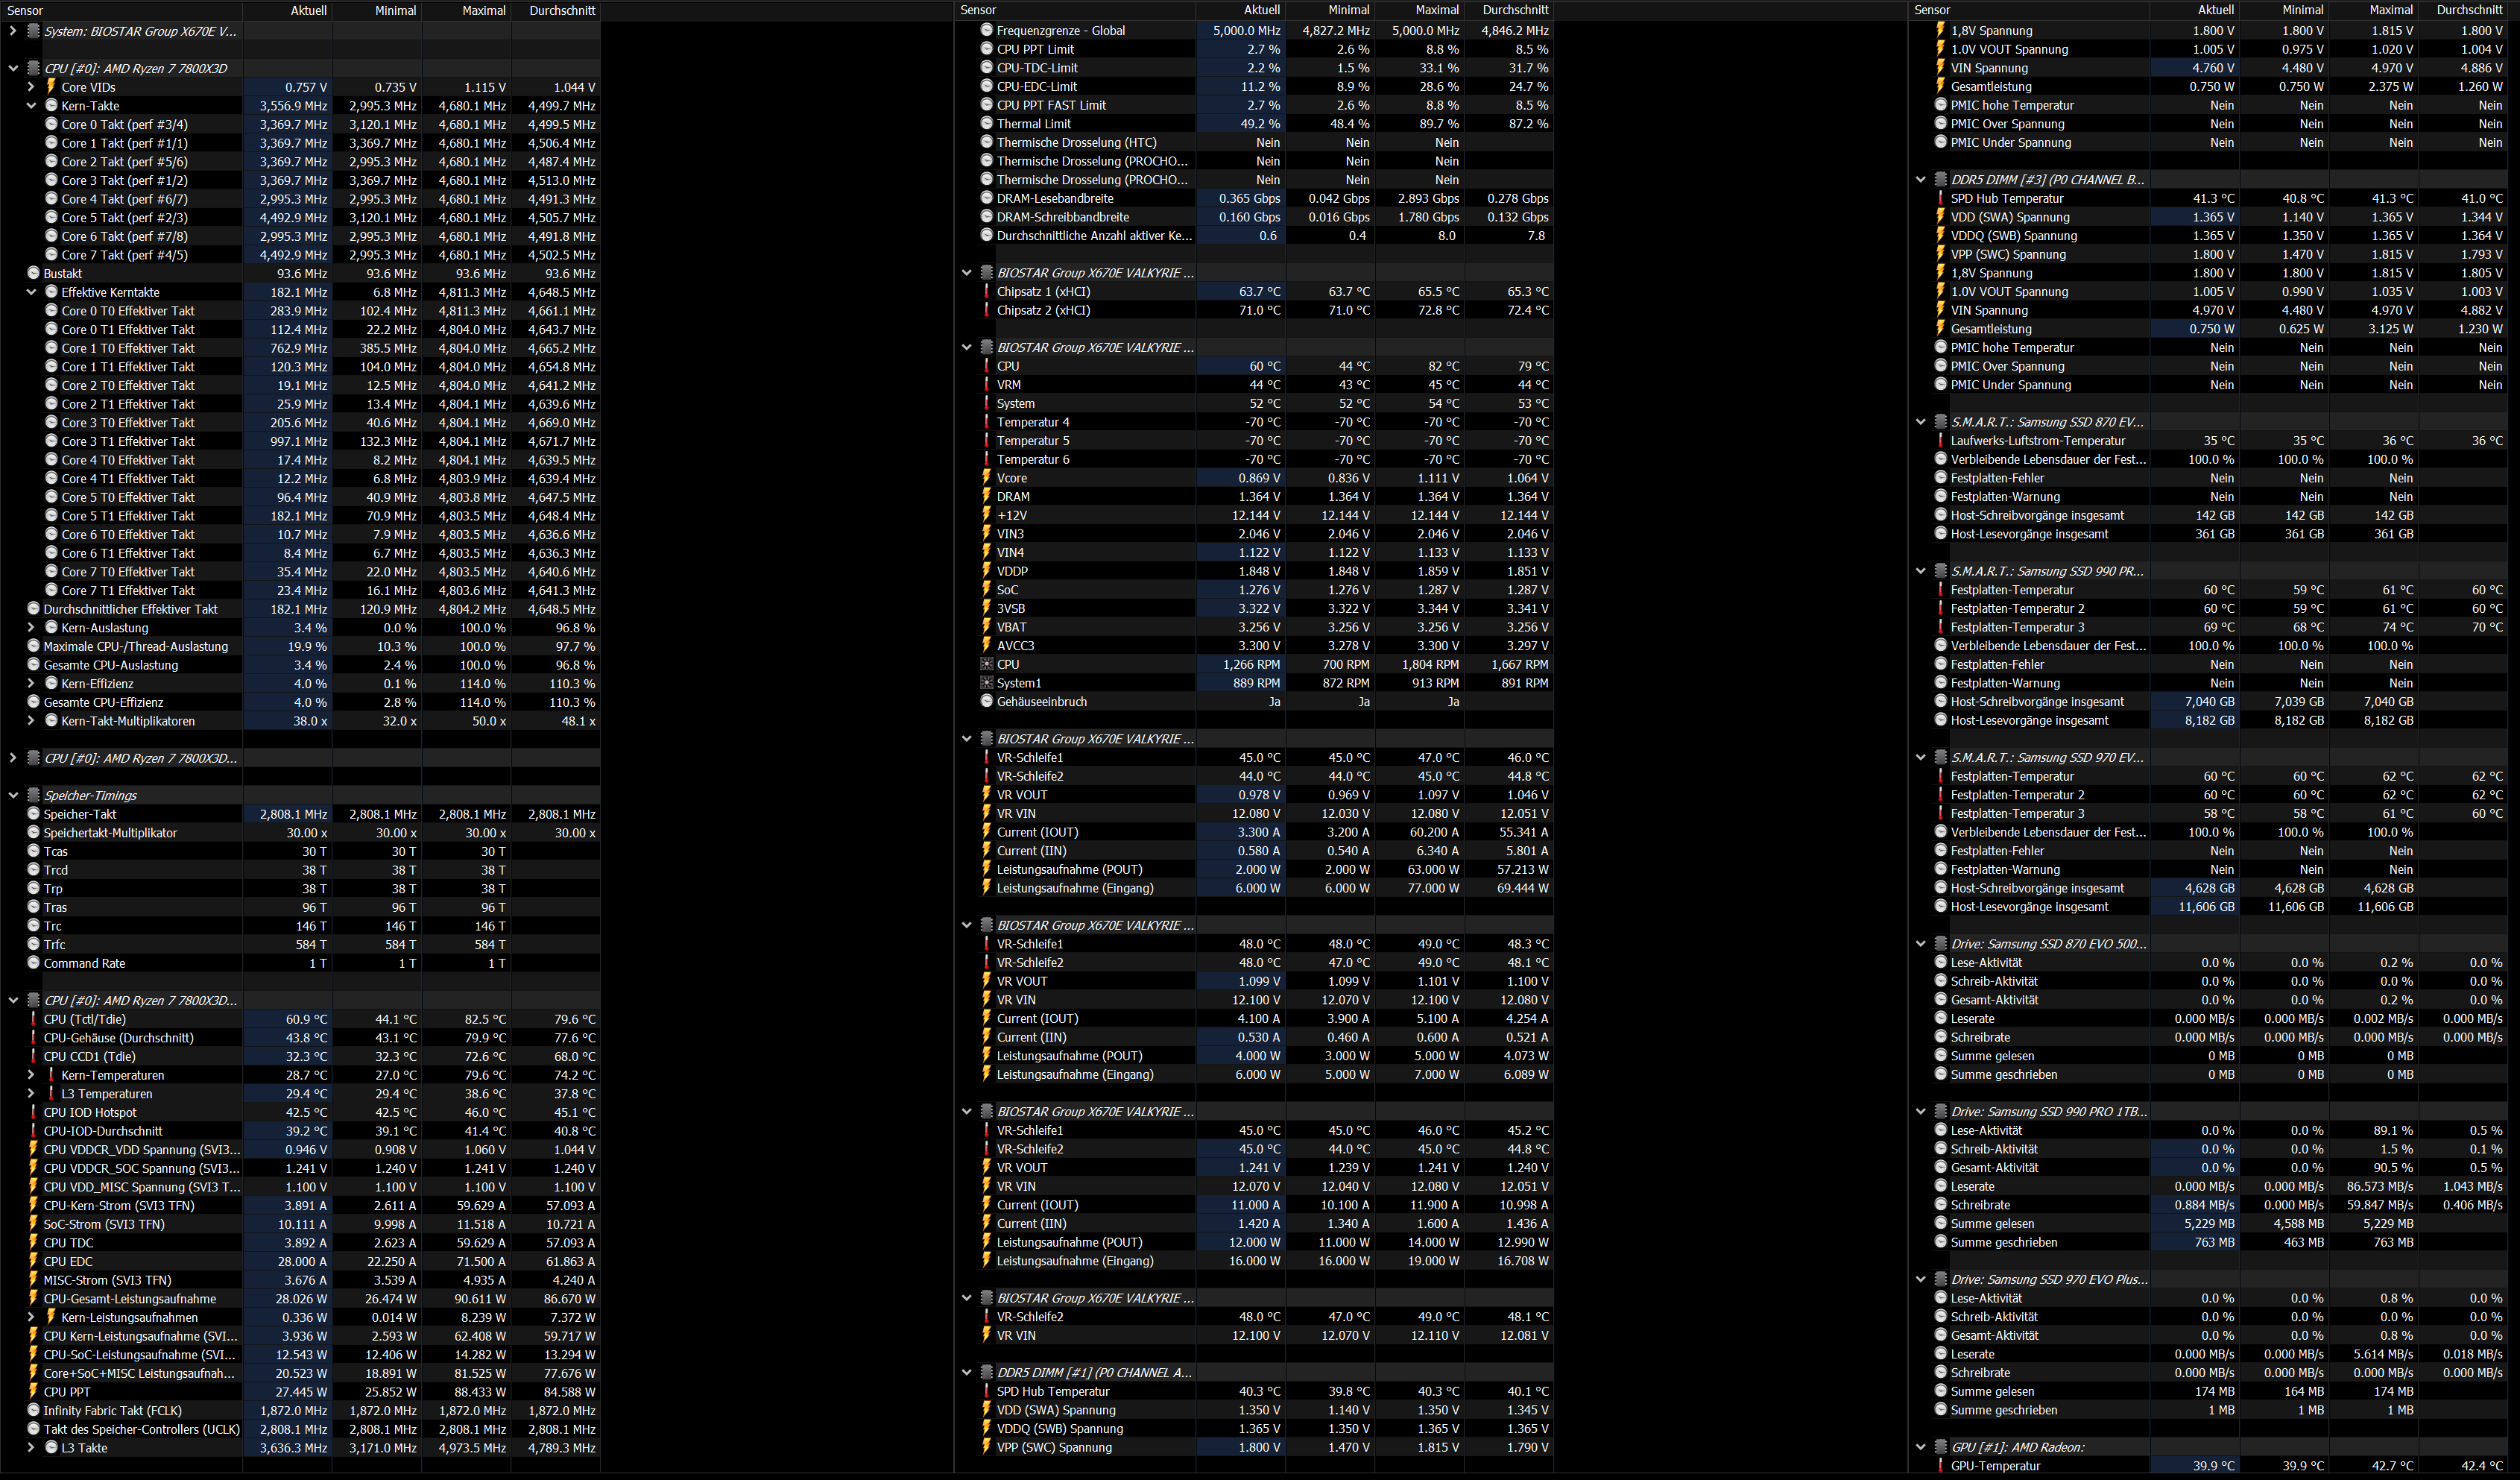Expand the System: BIOSTAR Group X670E section
Image resolution: width=2520 pixels, height=1480 pixels.
pyautogui.click(x=13, y=31)
